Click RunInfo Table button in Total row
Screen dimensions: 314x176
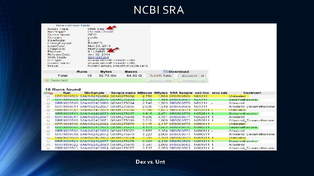(161, 76)
